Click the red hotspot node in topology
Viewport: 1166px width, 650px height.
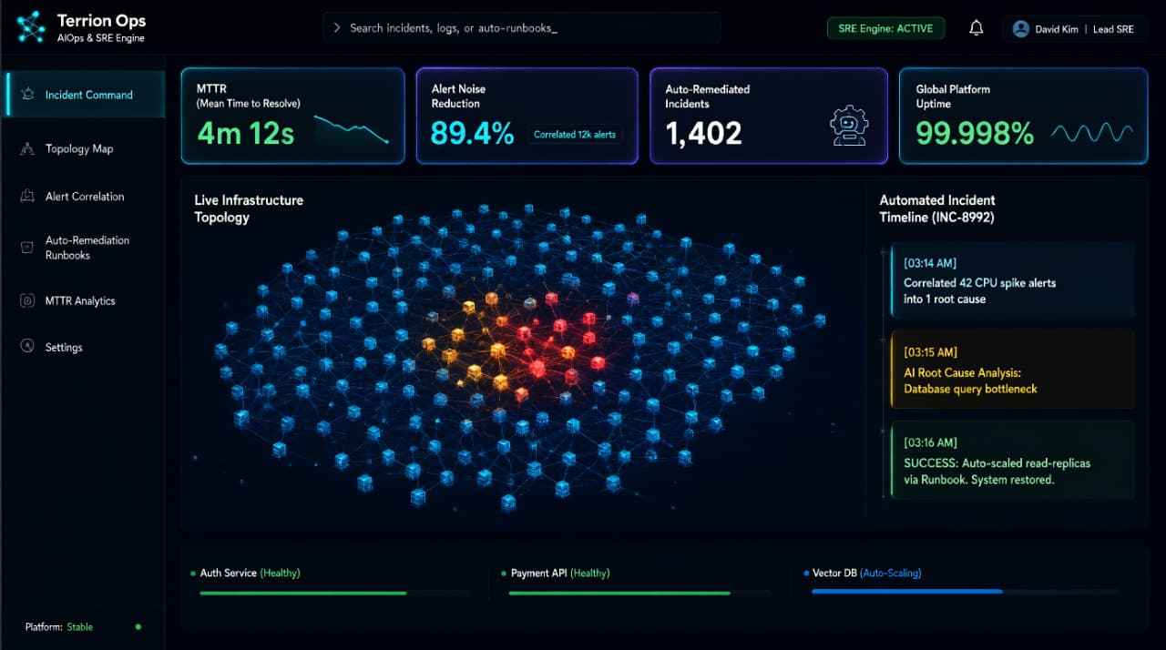(x=537, y=367)
